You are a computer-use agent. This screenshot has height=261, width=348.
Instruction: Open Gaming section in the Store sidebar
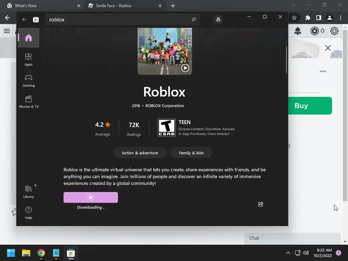click(x=29, y=81)
